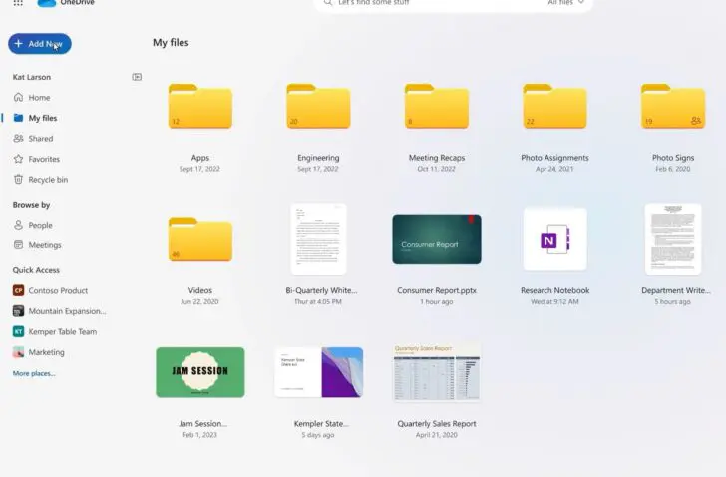
Task: Click the Videos folder name
Action: 200,290
